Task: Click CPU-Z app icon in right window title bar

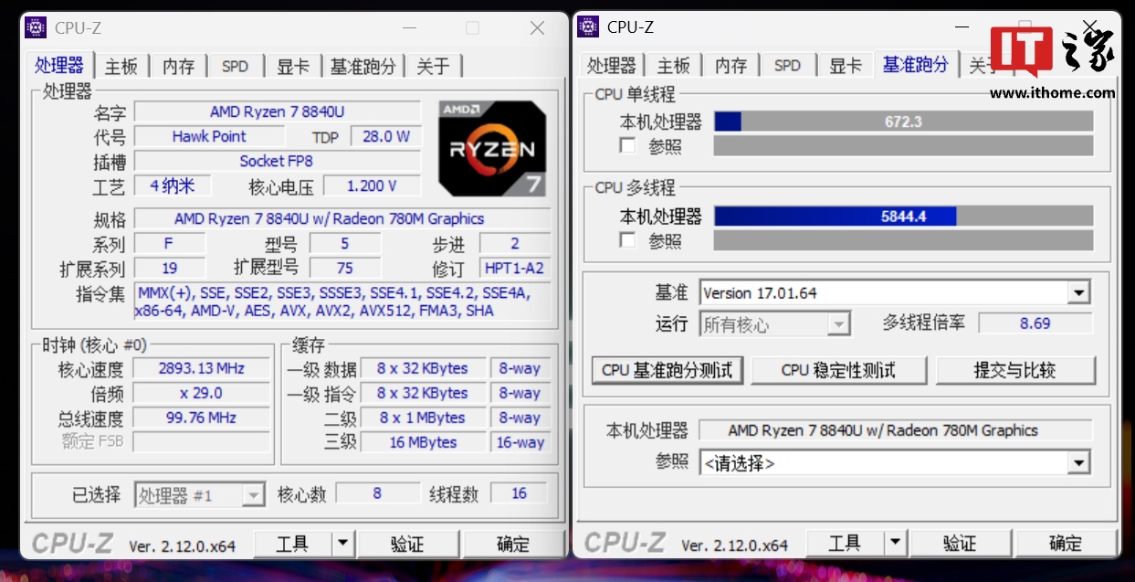Action: coord(588,26)
